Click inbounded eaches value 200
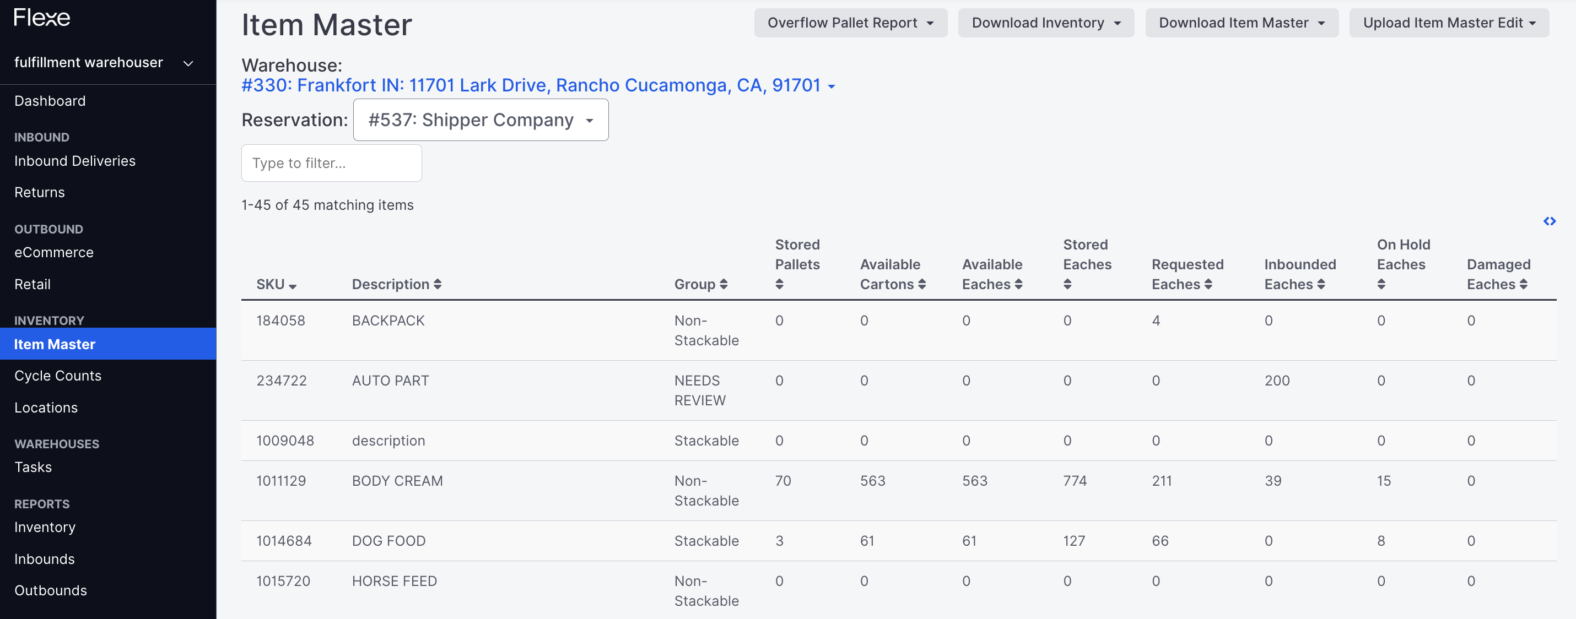 pos(1277,381)
